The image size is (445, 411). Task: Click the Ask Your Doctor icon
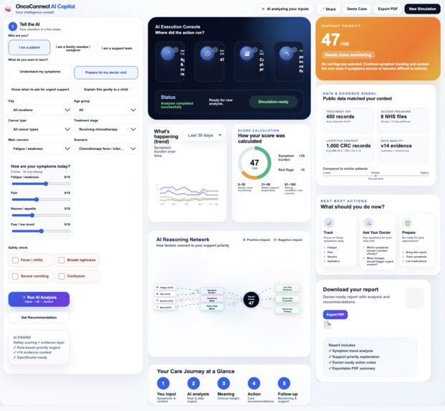point(368,223)
